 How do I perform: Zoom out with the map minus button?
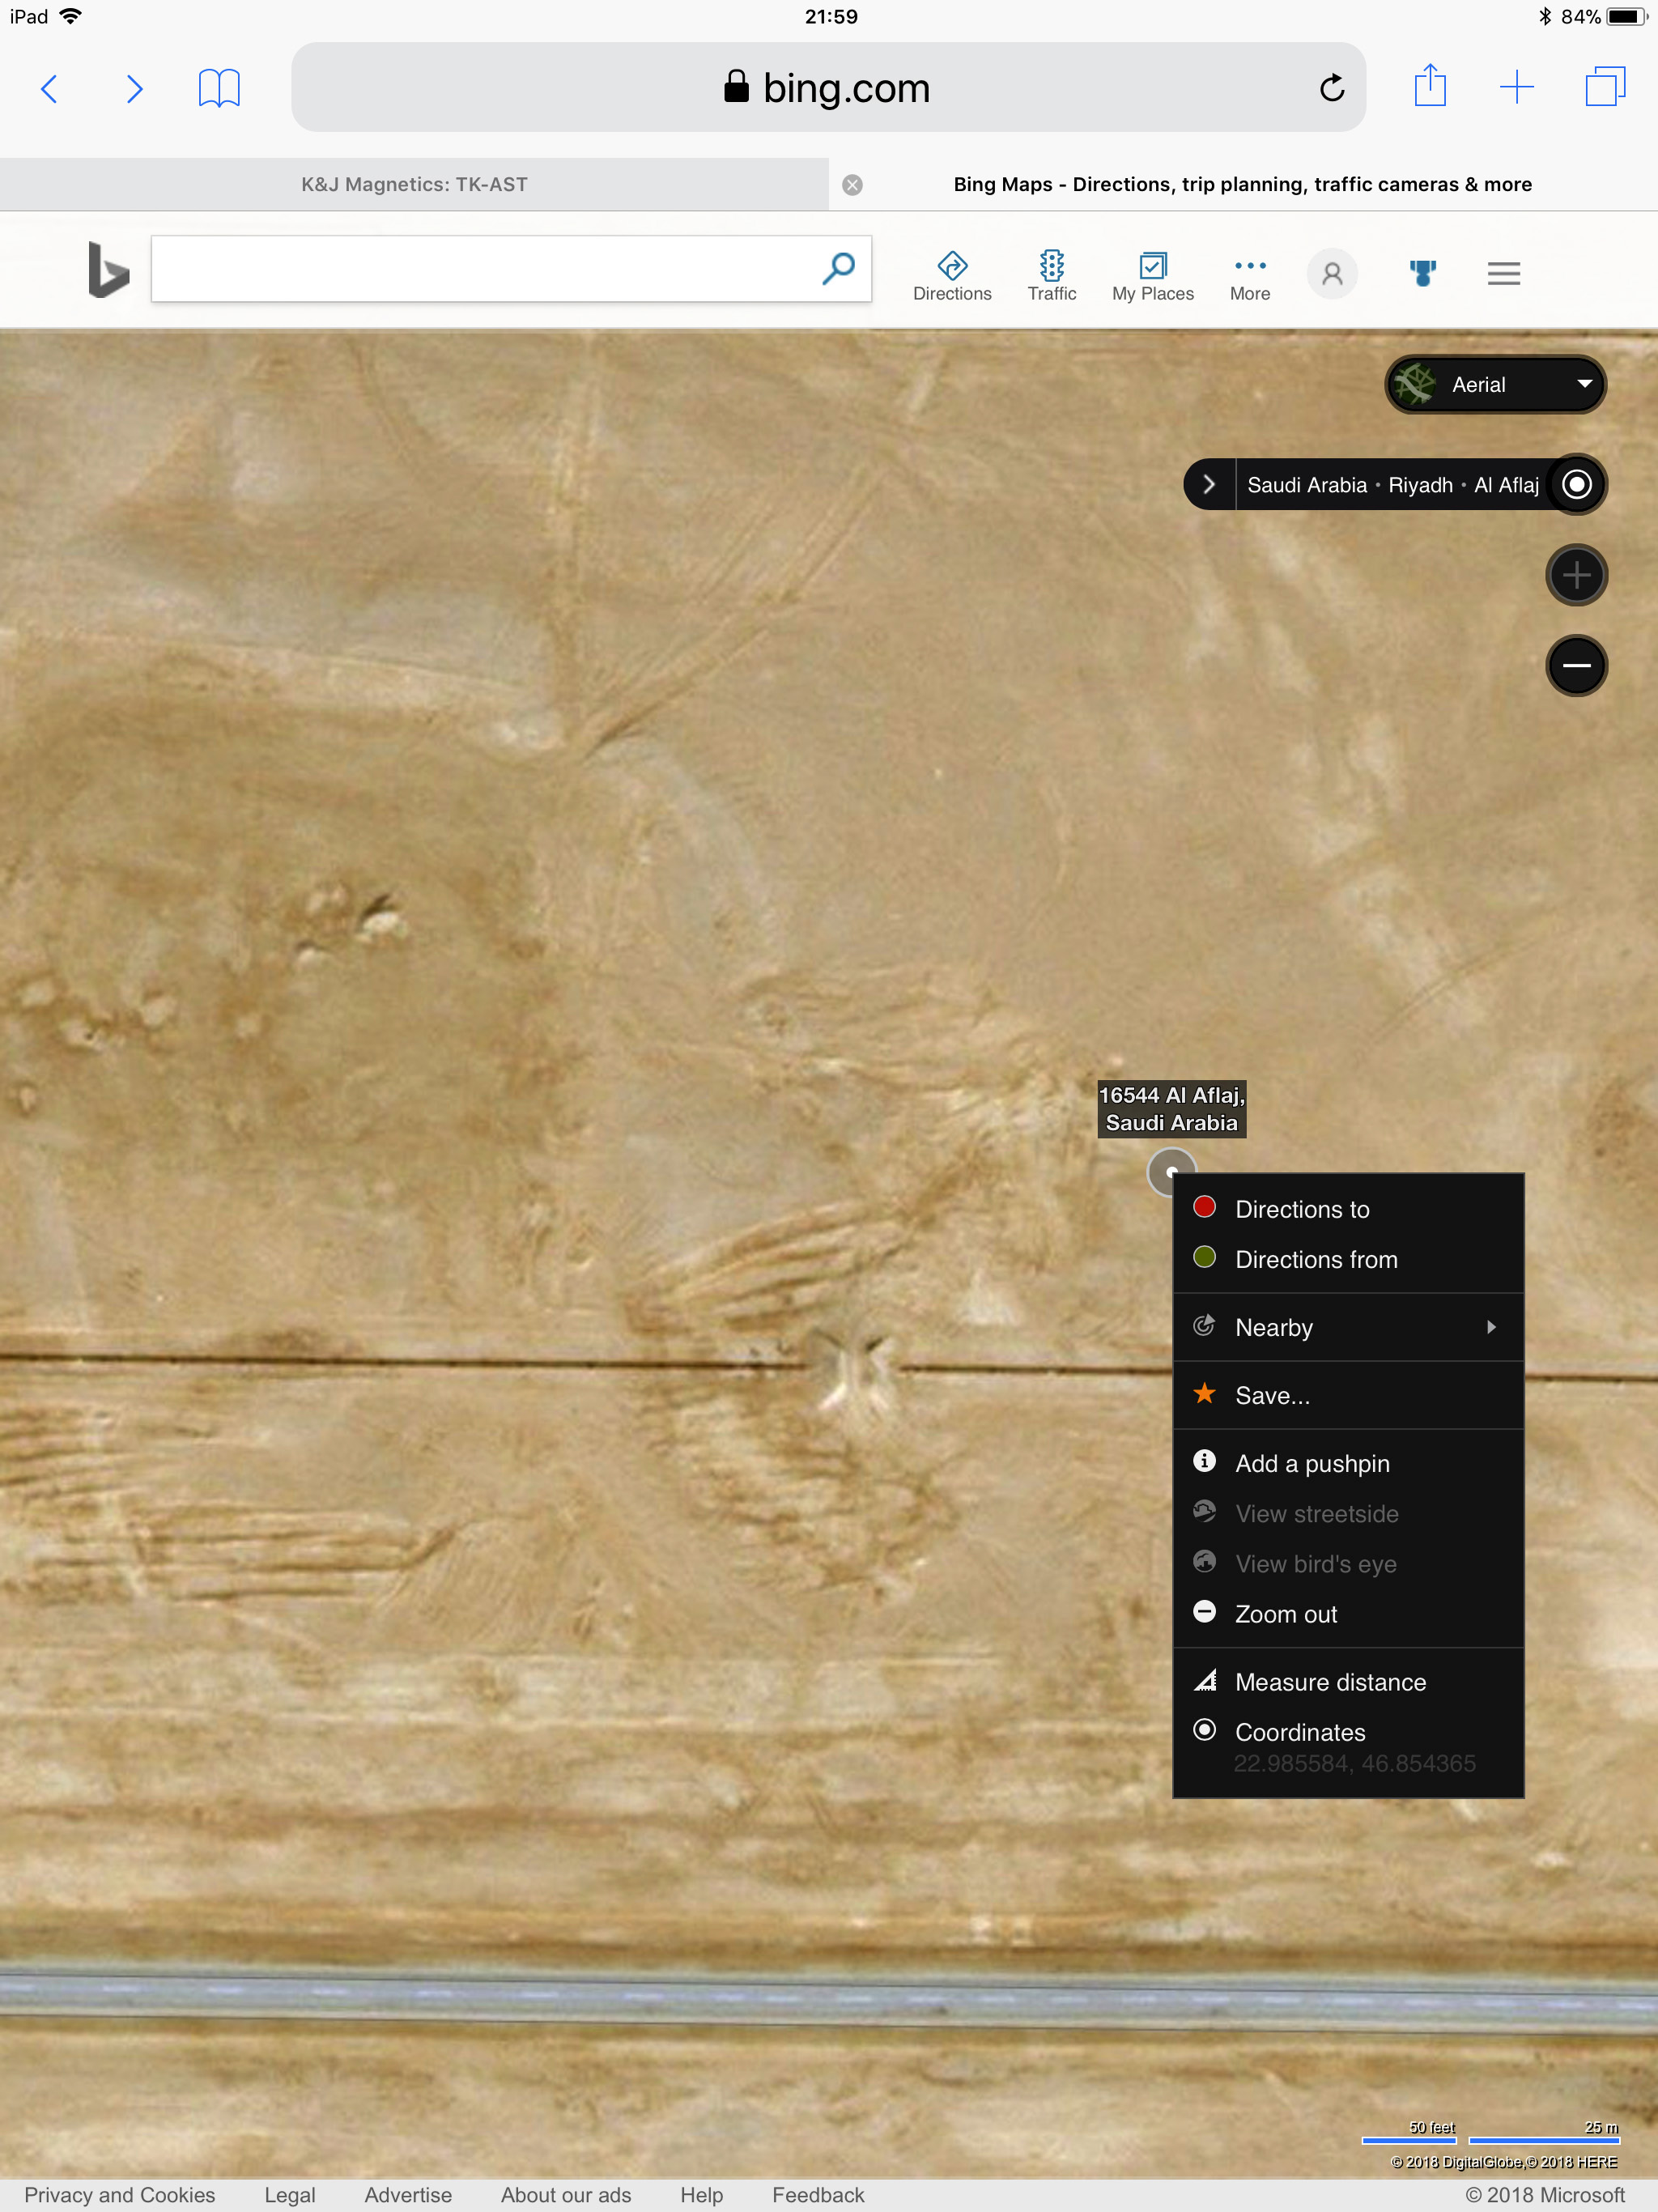[1576, 665]
